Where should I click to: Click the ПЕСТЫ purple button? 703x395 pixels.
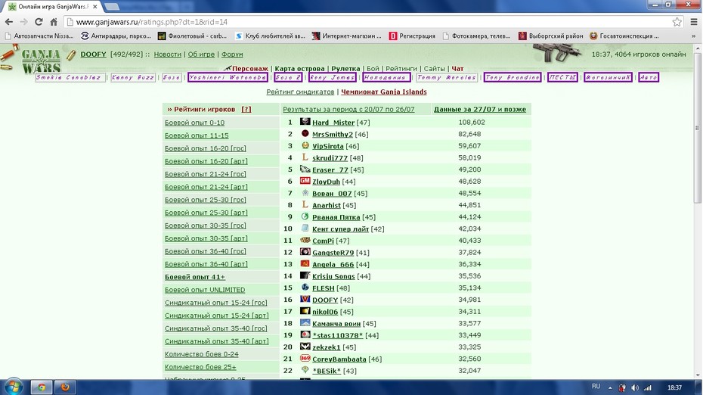(x=562, y=77)
